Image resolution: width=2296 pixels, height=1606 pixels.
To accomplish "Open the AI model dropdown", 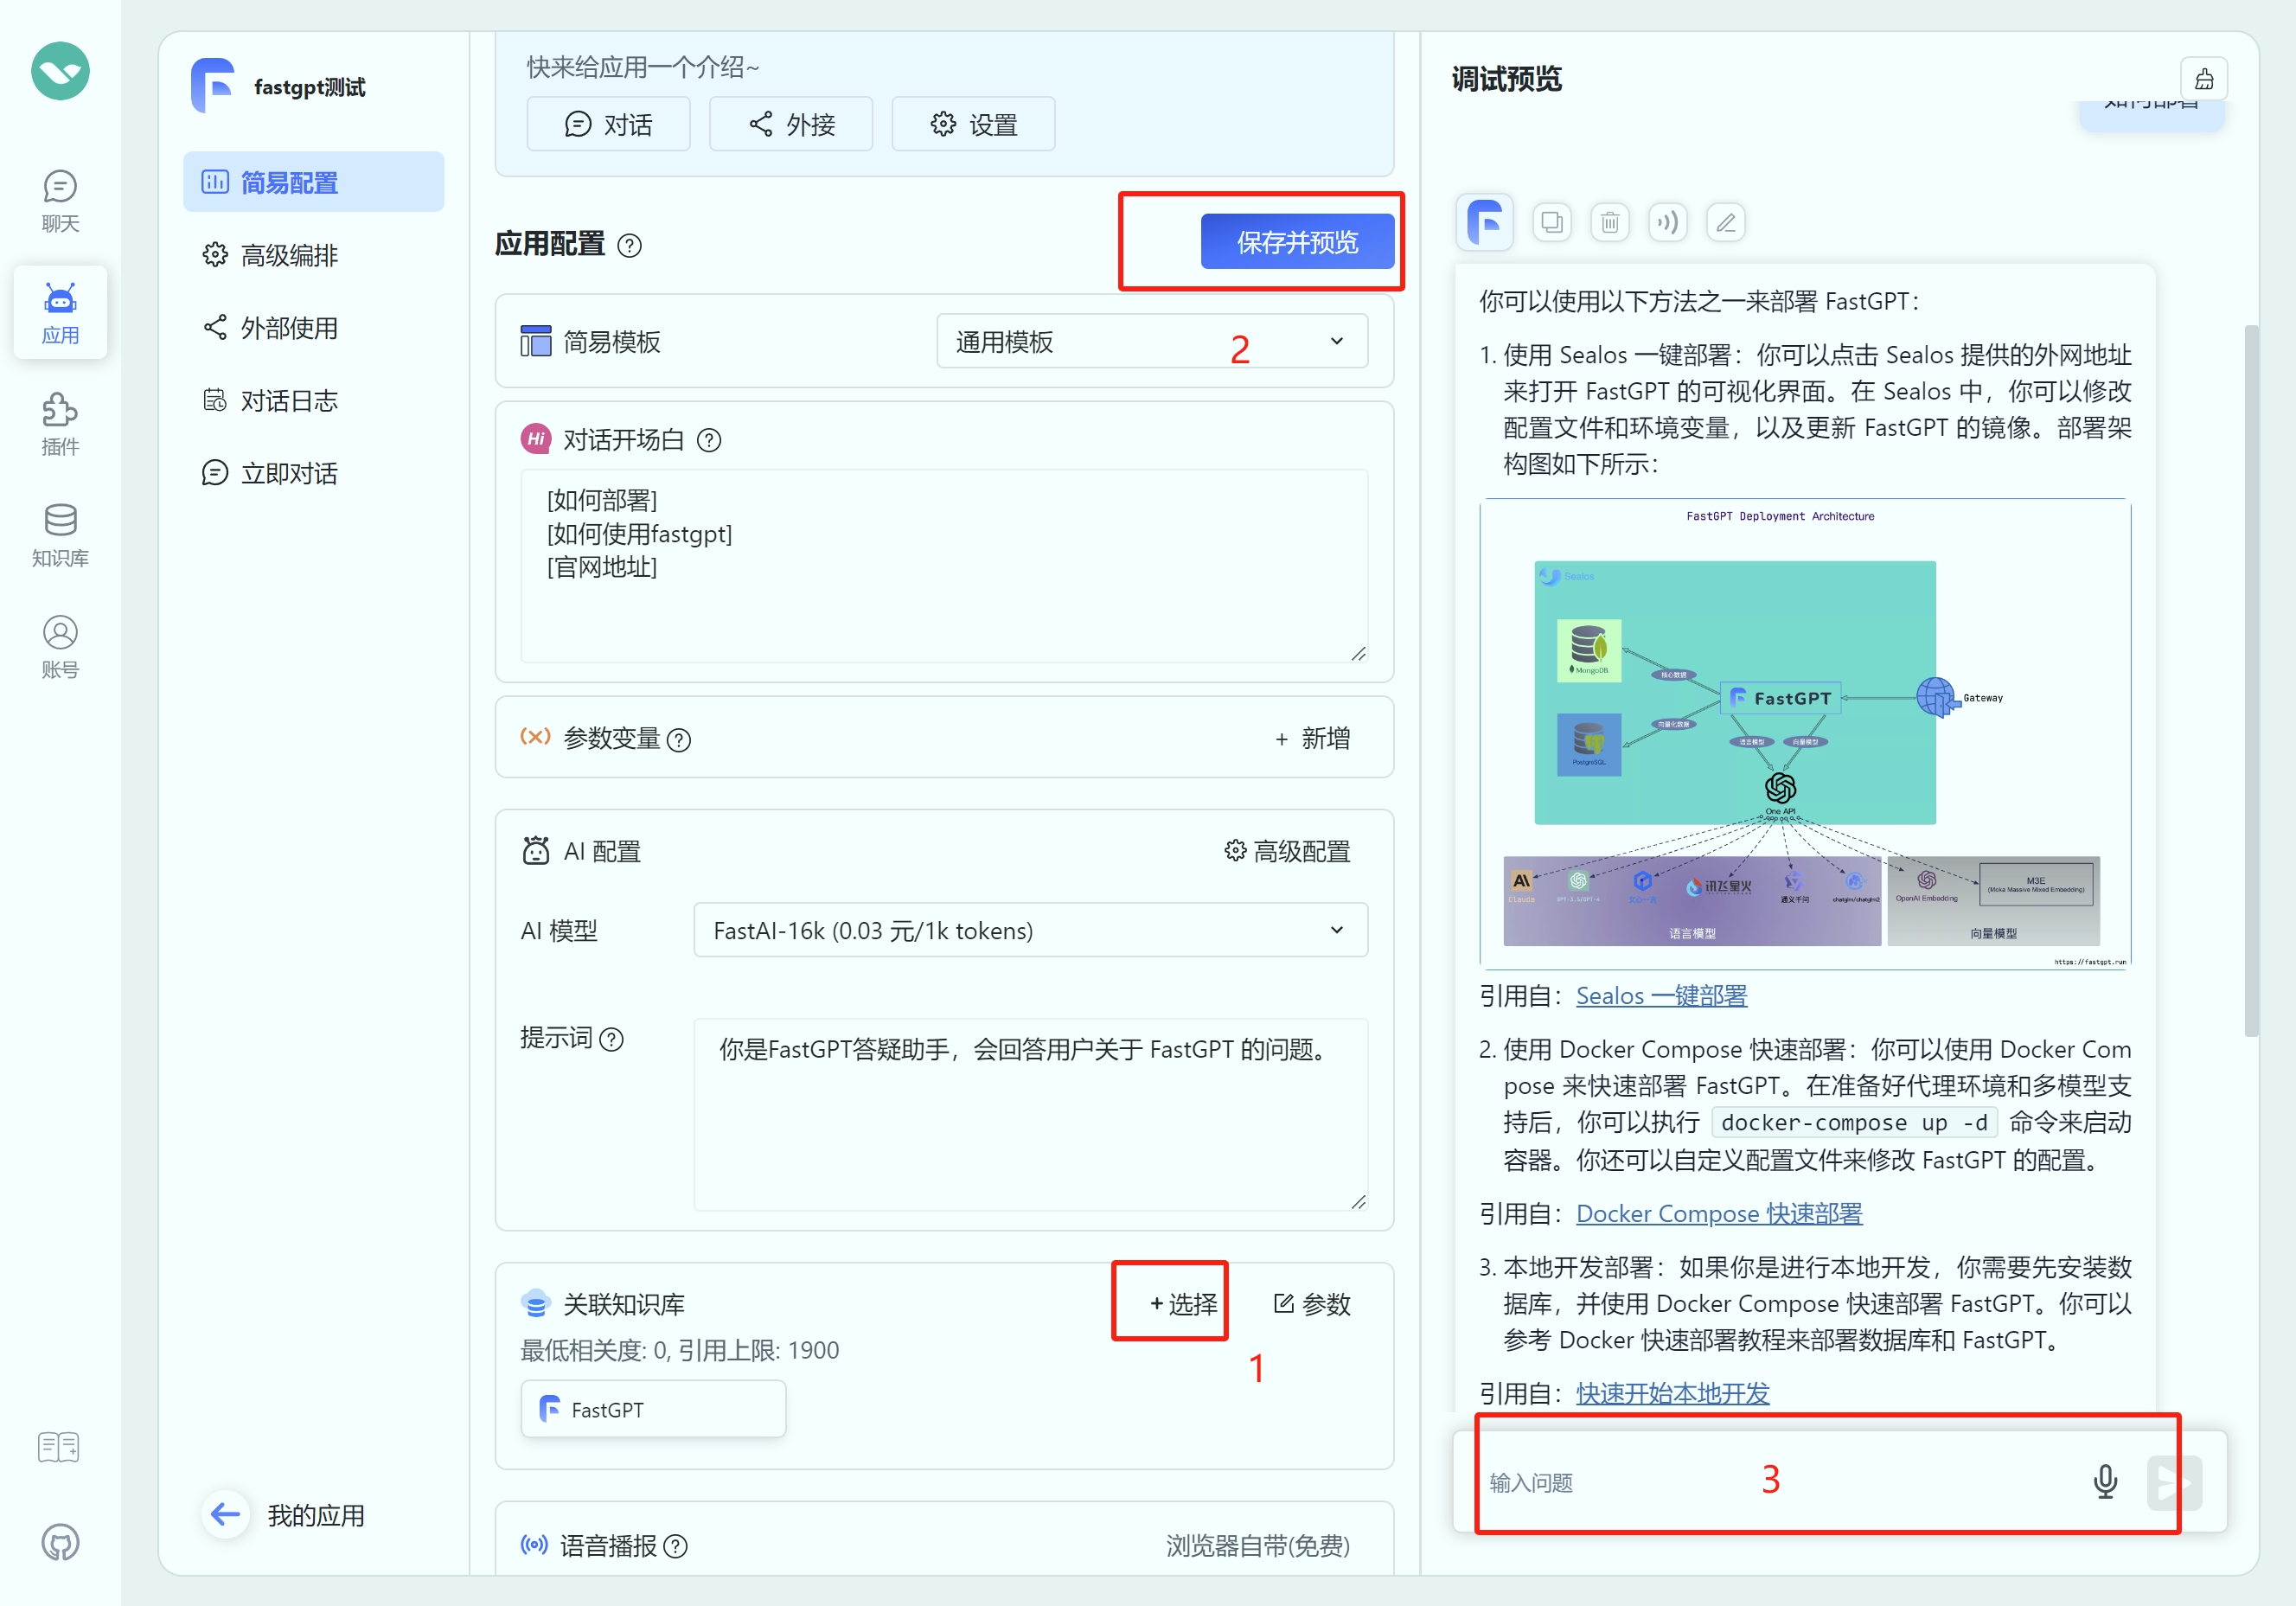I will click(1030, 930).
